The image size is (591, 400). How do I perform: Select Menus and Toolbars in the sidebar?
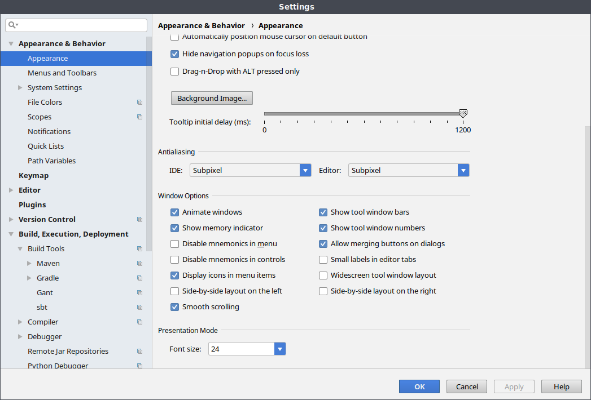62,73
